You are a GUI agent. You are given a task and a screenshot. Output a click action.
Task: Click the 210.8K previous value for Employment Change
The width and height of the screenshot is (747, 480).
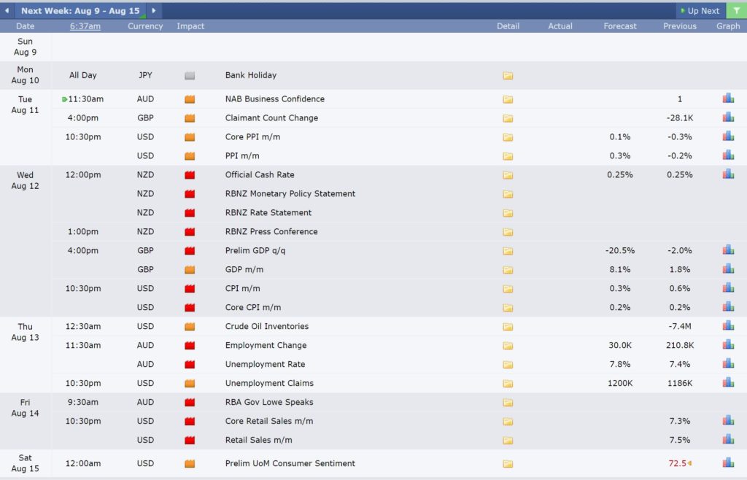(x=680, y=345)
